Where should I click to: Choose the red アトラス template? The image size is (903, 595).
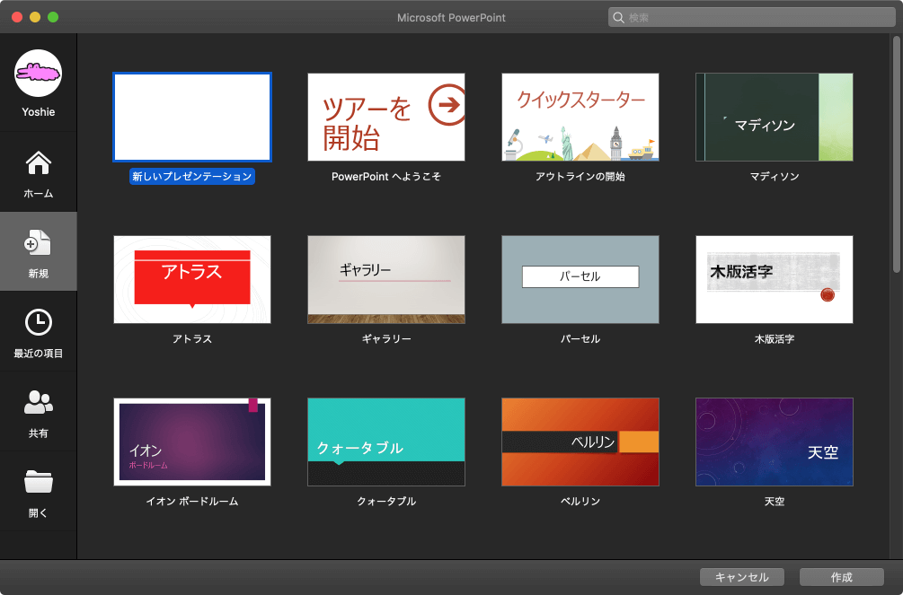(x=192, y=280)
